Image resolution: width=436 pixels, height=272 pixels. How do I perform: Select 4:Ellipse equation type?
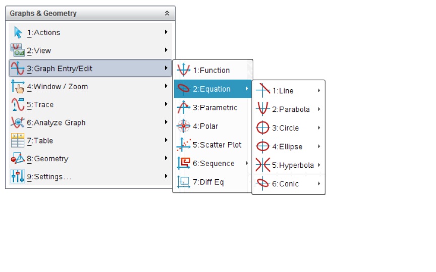tap(288, 147)
